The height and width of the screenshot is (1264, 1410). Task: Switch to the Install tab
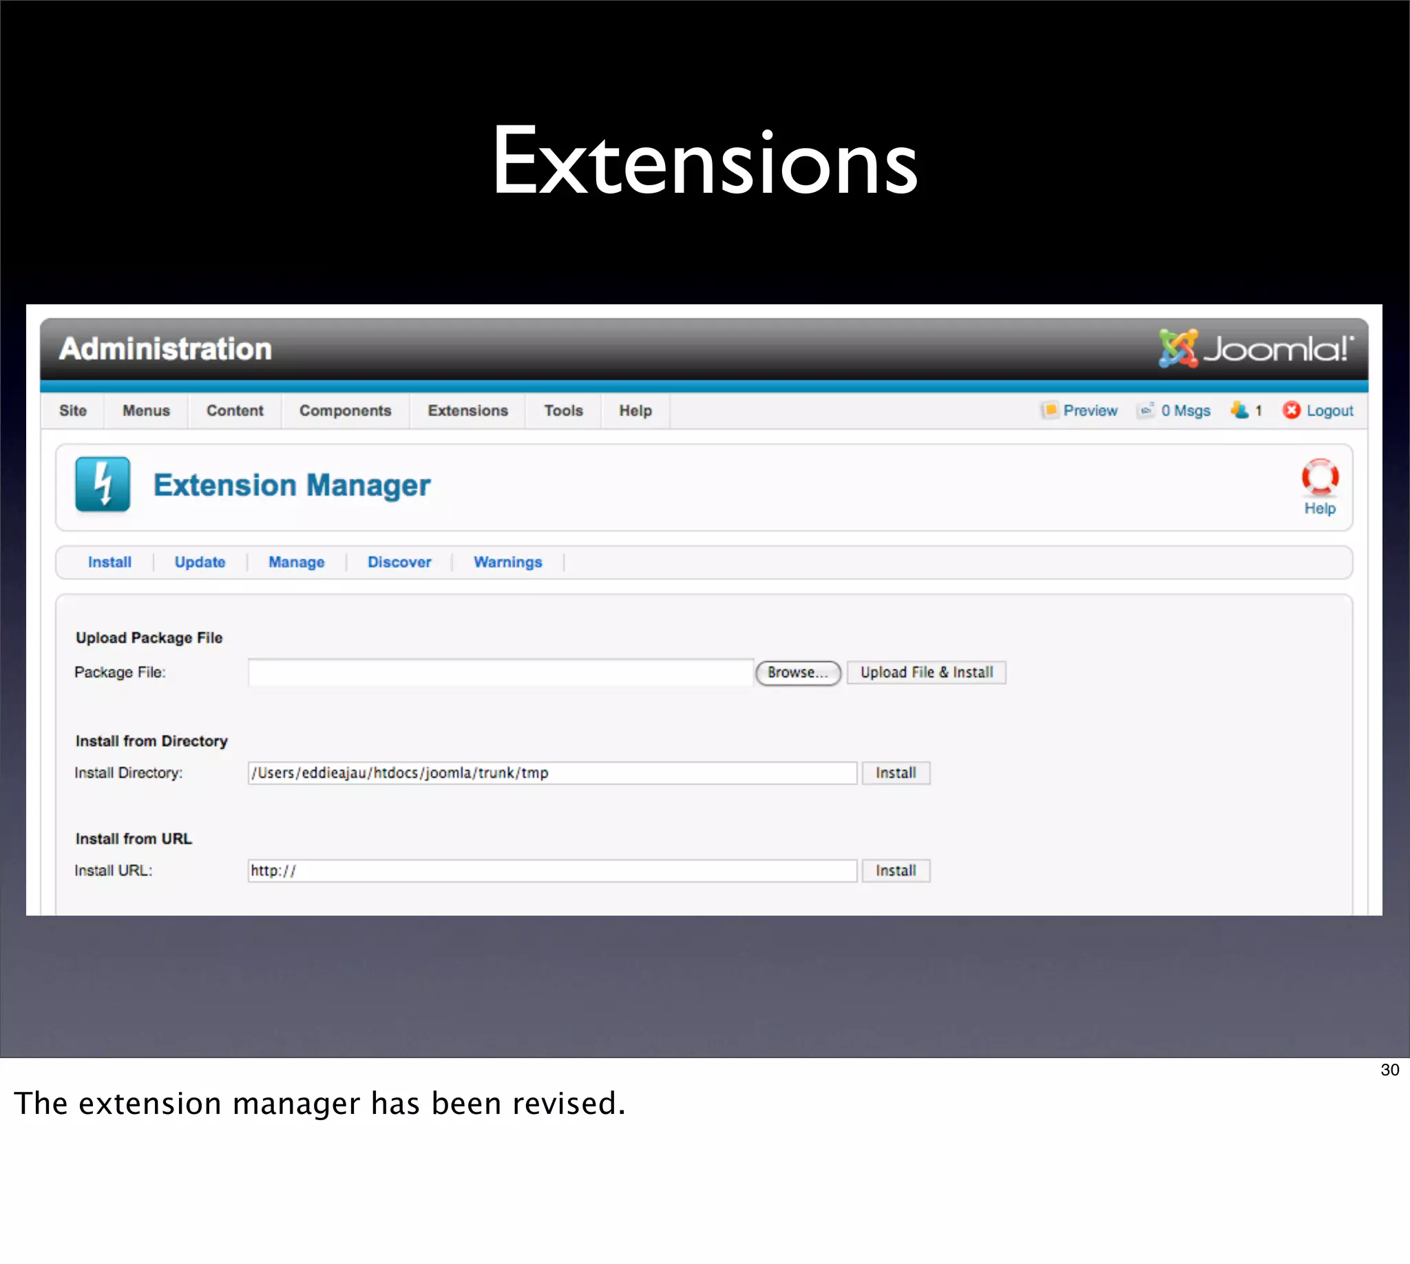click(x=109, y=562)
